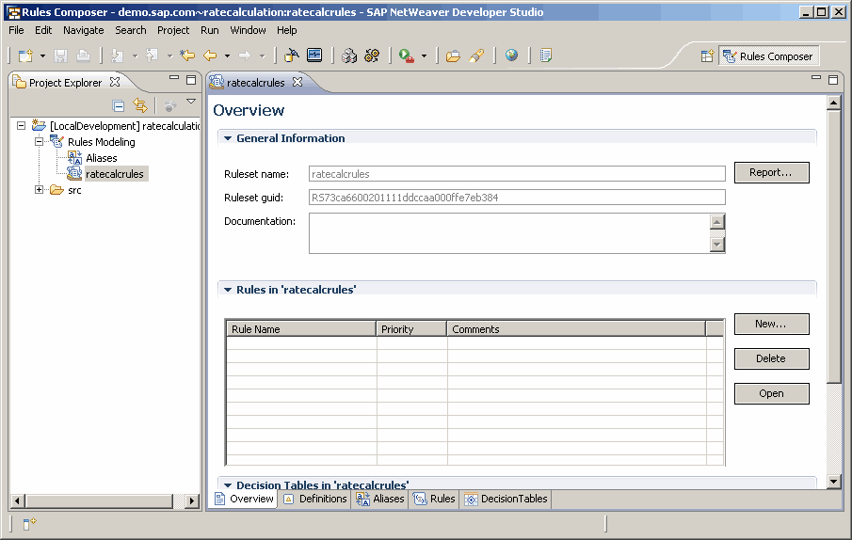Viewport: 852px width, 540px height.
Task: Click the New wizard toolbar icon
Action: pyautogui.click(x=25, y=56)
